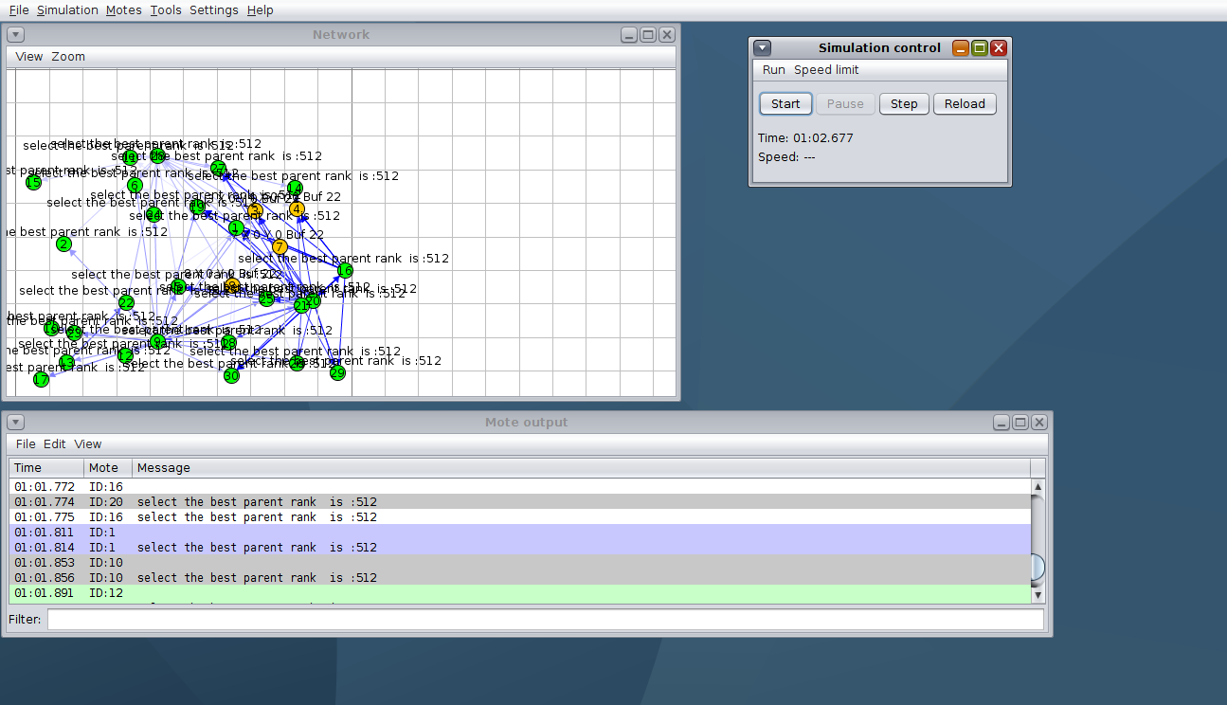Expand Simulation control window menu arrow
This screenshot has height=705, width=1227.
click(x=763, y=47)
